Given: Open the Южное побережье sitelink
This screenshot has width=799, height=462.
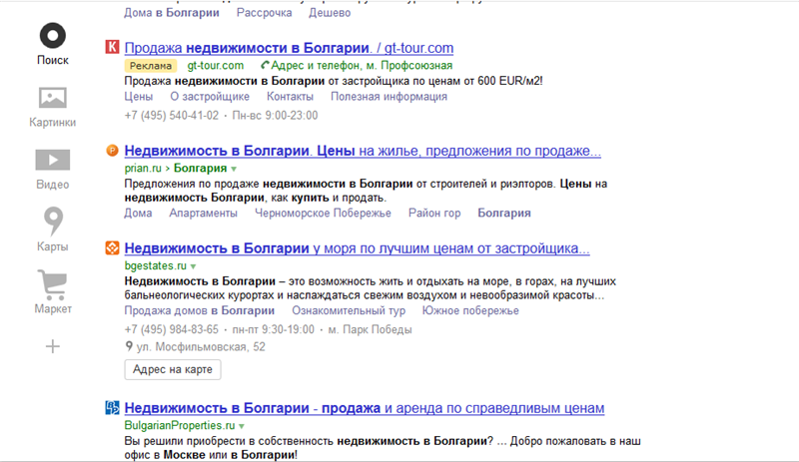Looking at the screenshot, I should pos(470,310).
